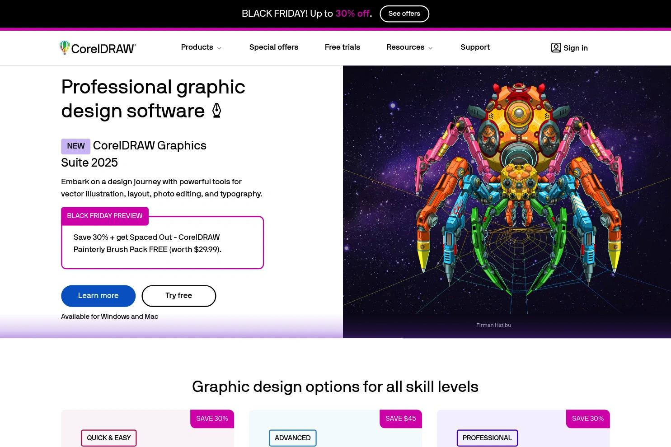Go to Special offers
Viewport: 671px width, 447px height.
coord(274,47)
